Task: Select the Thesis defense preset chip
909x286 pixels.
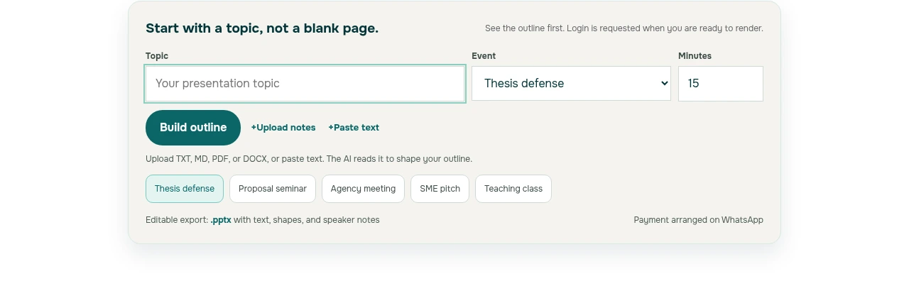Action: [185, 189]
